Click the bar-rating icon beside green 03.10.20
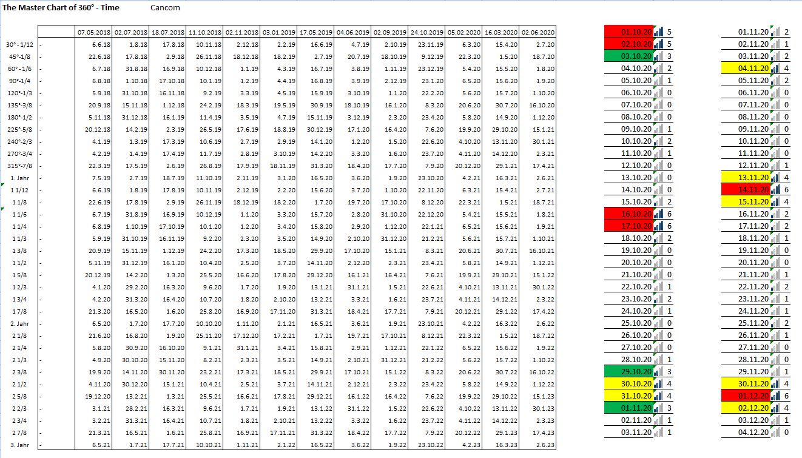Image resolution: width=802 pixels, height=458 pixels. [x=659, y=56]
